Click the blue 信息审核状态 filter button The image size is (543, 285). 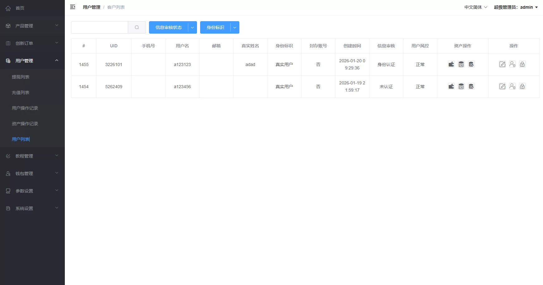pos(169,27)
